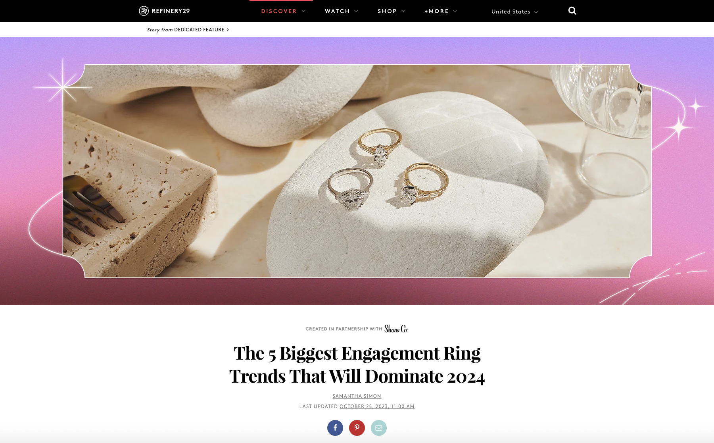Screen dimensions: 714x443
Task: Open author Samantha Simon's page
Action: coord(357,396)
